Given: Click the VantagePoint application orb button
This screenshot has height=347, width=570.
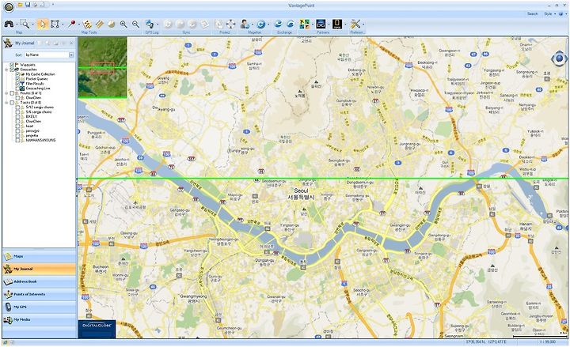Looking at the screenshot, I should [9, 6].
